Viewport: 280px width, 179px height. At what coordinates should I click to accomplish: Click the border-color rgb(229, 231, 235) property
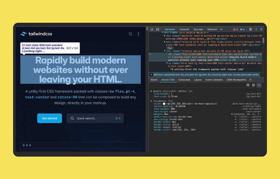click(175, 130)
